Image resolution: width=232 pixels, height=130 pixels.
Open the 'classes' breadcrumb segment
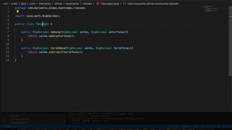tap(87, 4)
